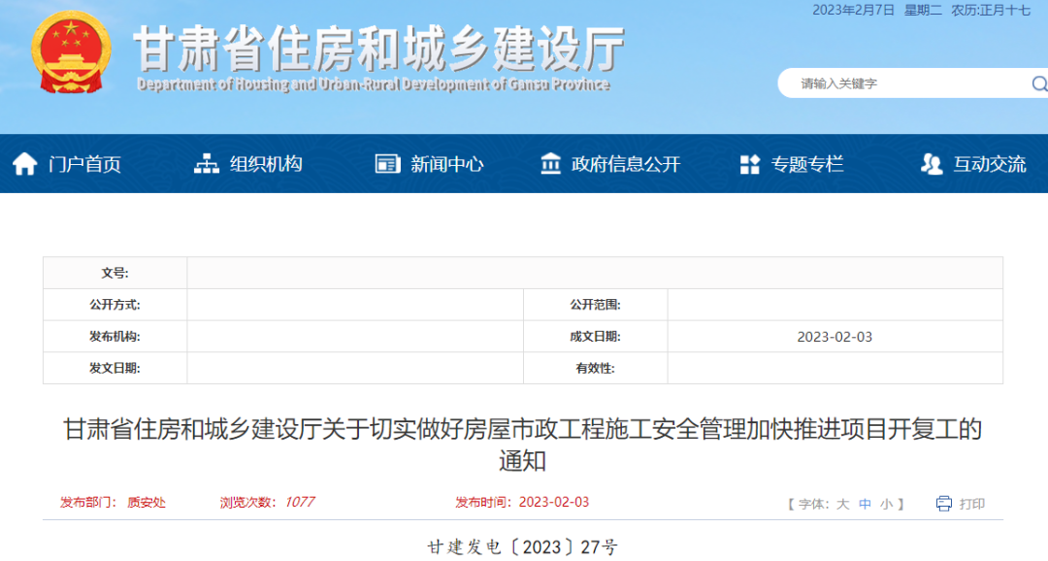
Task: Click the 质安处 department link
Action: coord(147,502)
